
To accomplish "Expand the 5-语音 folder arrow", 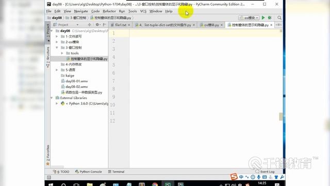I will [57, 70].
